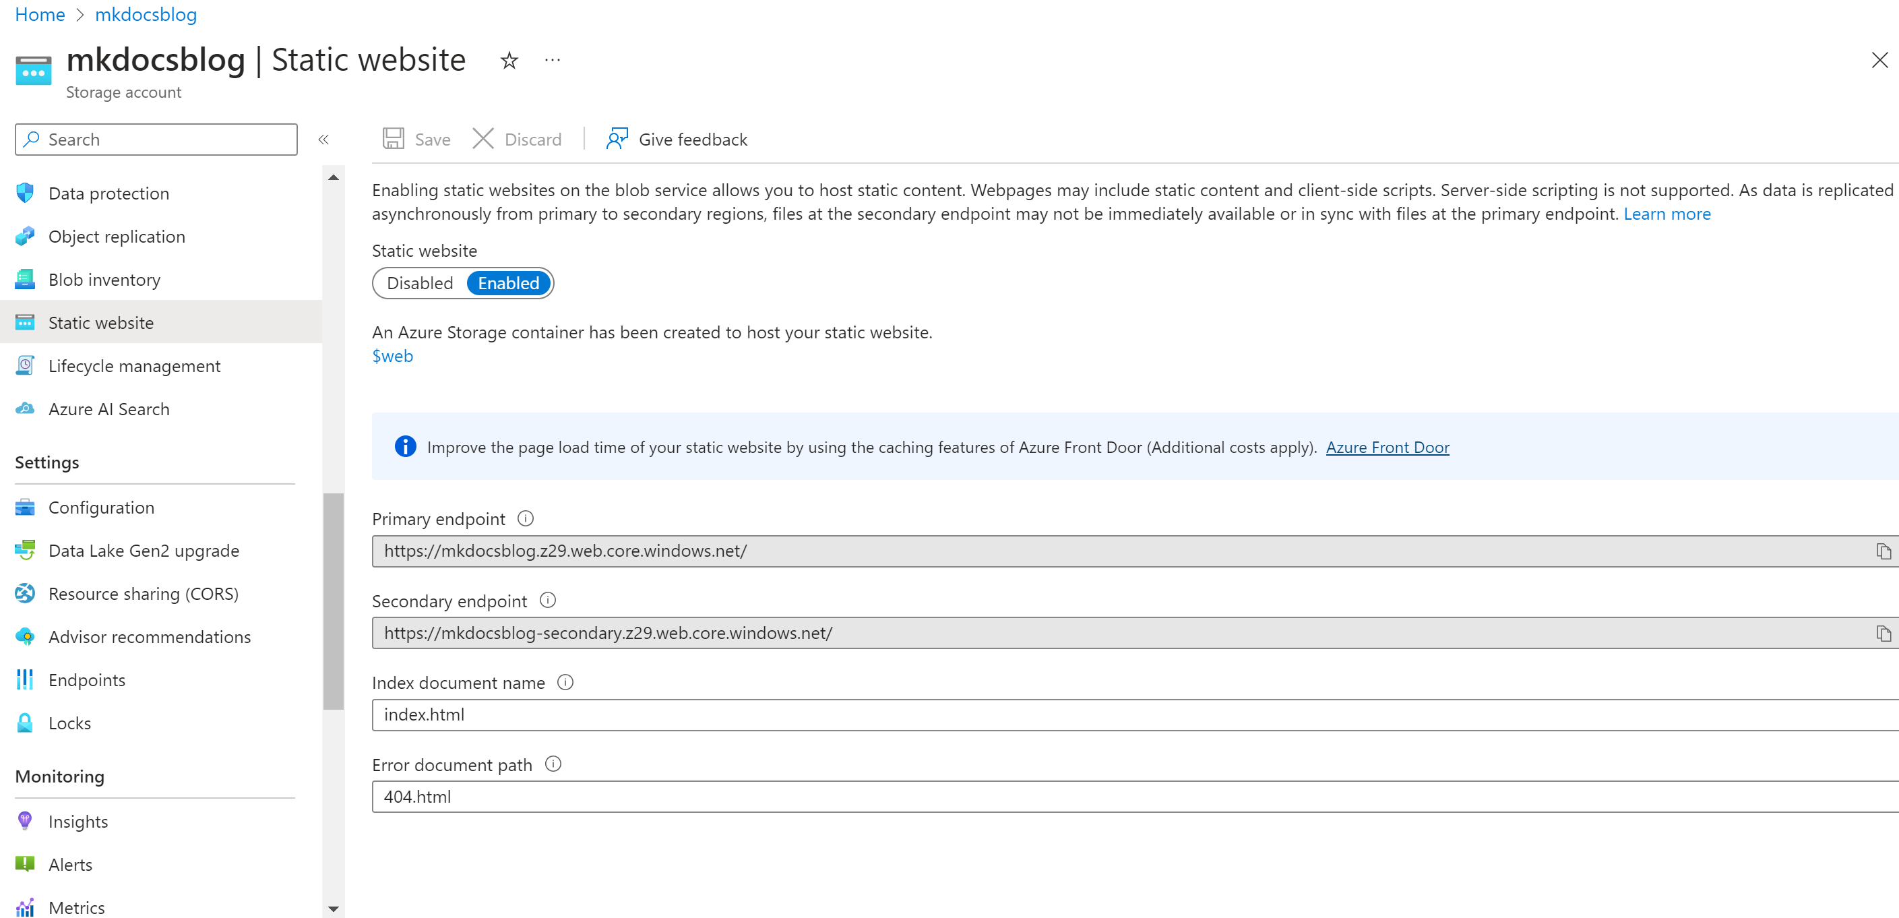Select Static website menu item
The width and height of the screenshot is (1899, 918).
160,323
